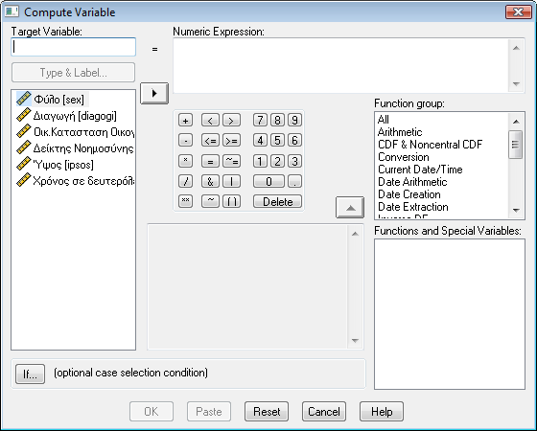Click the keypad Delete button
537x431 pixels.
(x=277, y=201)
